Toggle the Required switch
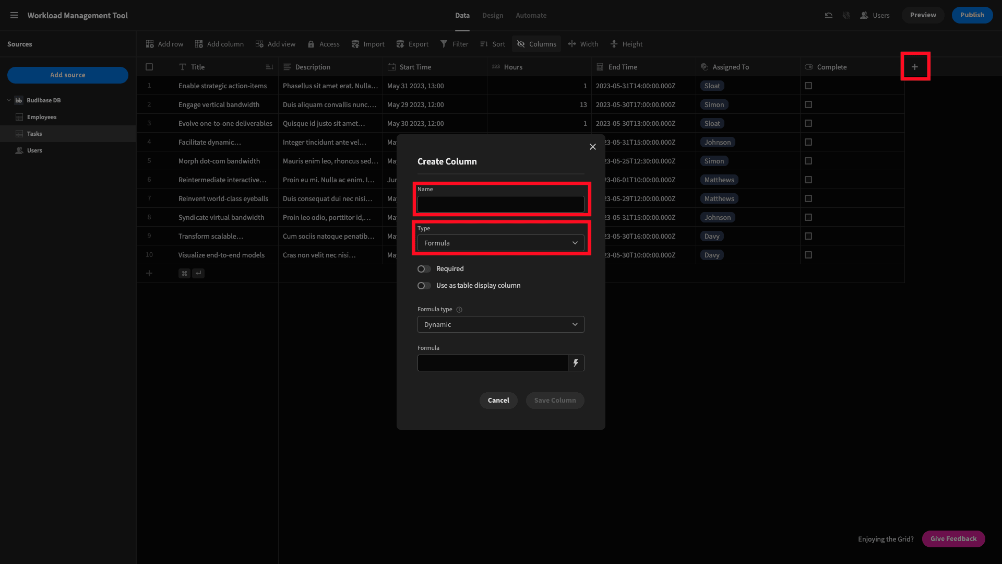This screenshot has height=564, width=1002. [424, 269]
